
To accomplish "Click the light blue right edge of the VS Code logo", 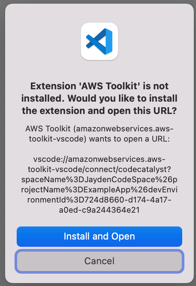I will tap(109, 41).
